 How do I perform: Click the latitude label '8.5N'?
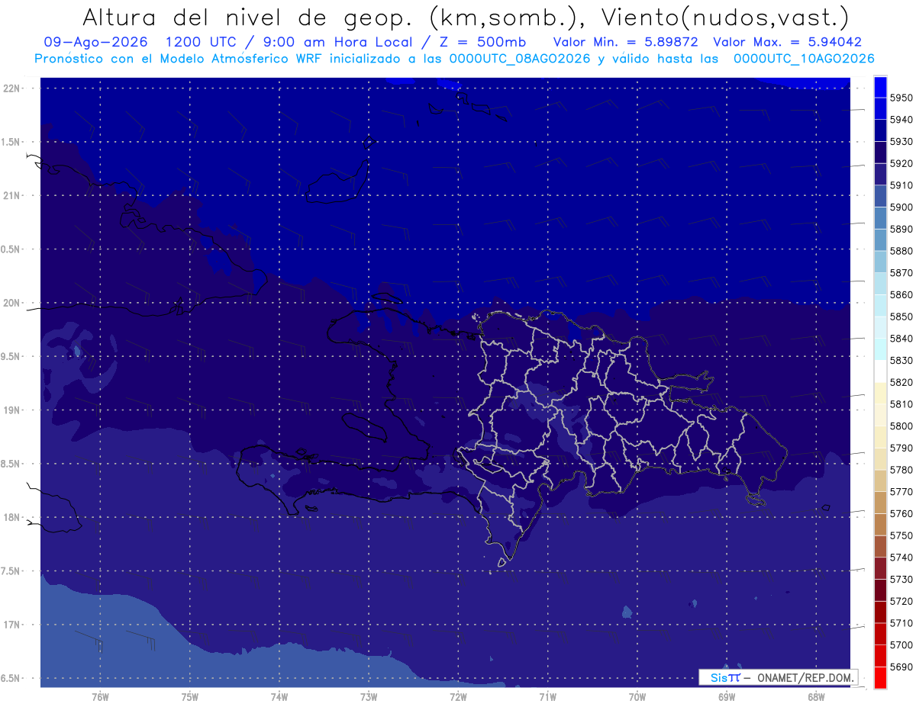11,464
